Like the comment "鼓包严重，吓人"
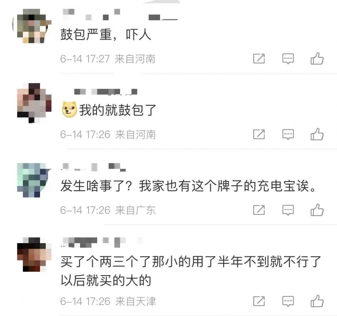The height and width of the screenshot is (316, 337). (x=317, y=58)
